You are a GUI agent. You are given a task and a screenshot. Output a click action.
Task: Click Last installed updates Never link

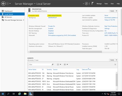106,15
